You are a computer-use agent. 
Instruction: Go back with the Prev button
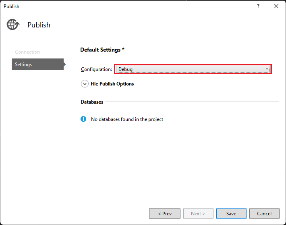tap(164, 214)
